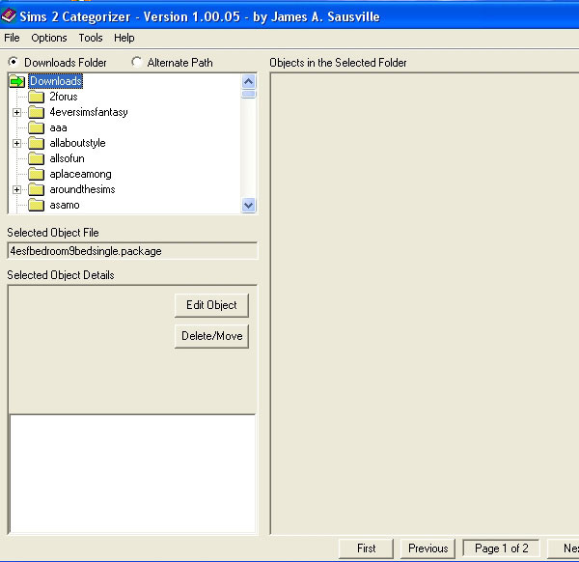This screenshot has height=562, width=579.
Task: Expand the allaboutstyle tree node
Action: pyautogui.click(x=16, y=143)
